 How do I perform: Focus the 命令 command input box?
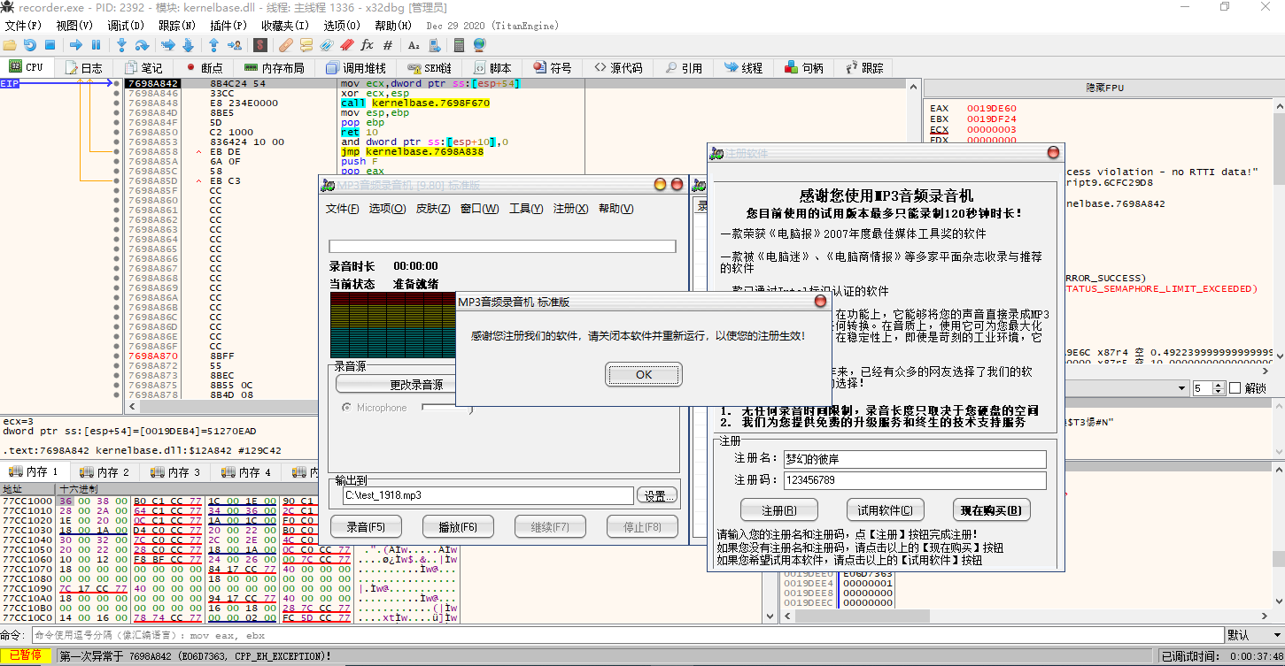click(628, 635)
